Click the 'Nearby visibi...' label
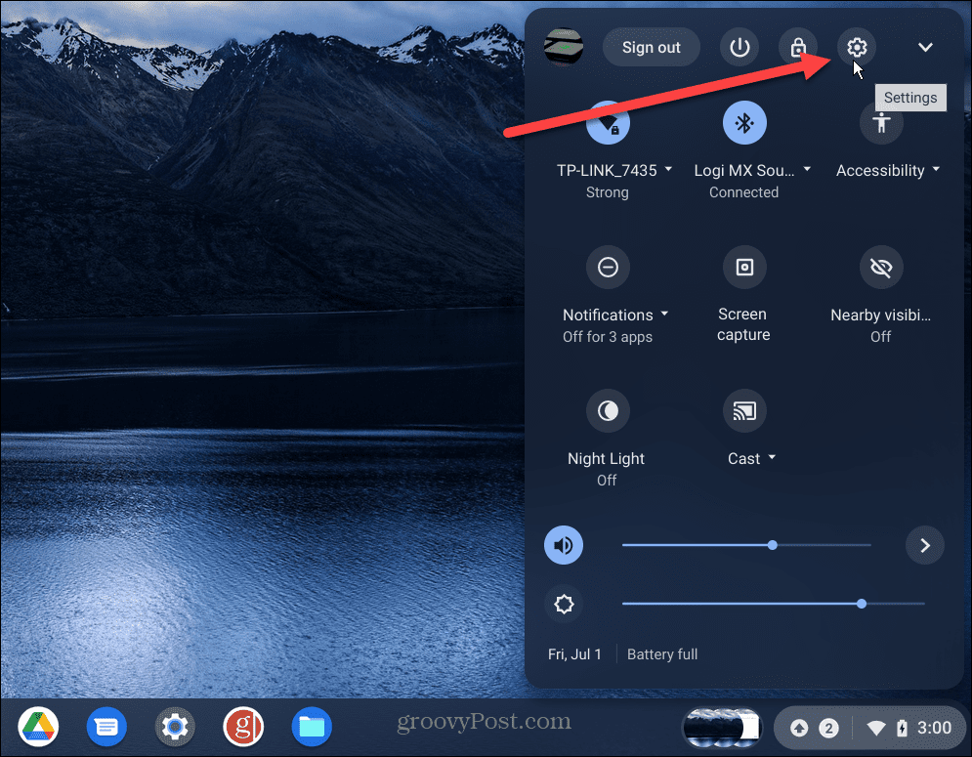This screenshot has width=972, height=757. click(x=880, y=315)
